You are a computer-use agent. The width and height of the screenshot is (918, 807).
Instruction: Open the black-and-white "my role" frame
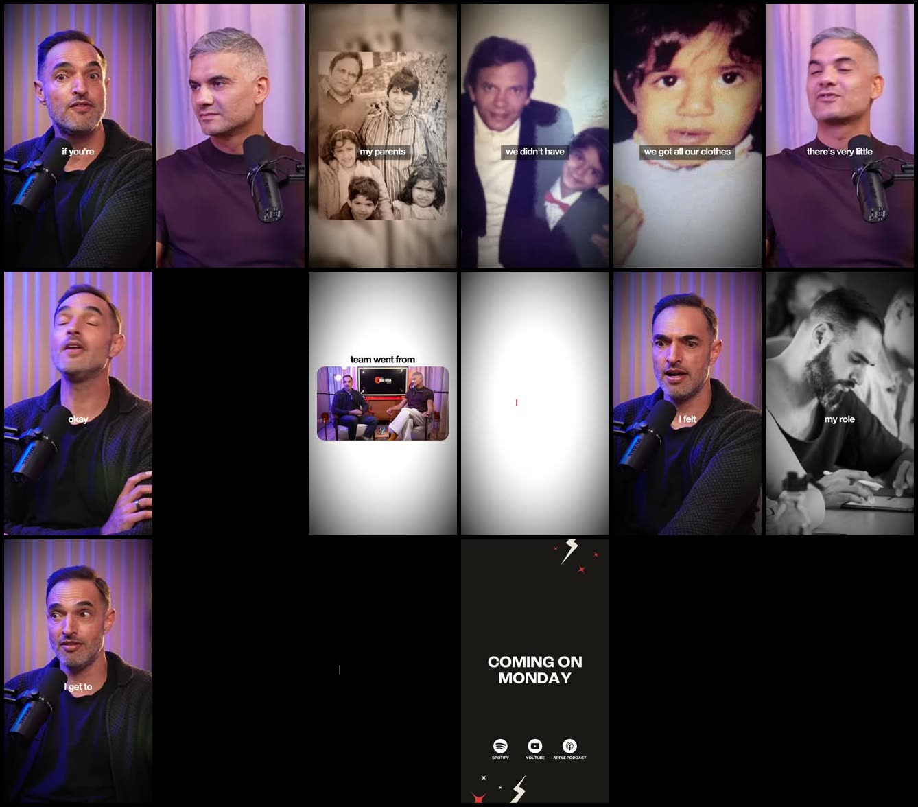840,403
